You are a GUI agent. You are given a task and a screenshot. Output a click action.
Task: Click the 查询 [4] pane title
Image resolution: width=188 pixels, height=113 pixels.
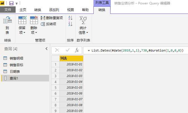[11, 49]
